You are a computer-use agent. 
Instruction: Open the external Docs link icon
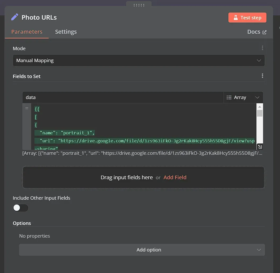[265, 32]
